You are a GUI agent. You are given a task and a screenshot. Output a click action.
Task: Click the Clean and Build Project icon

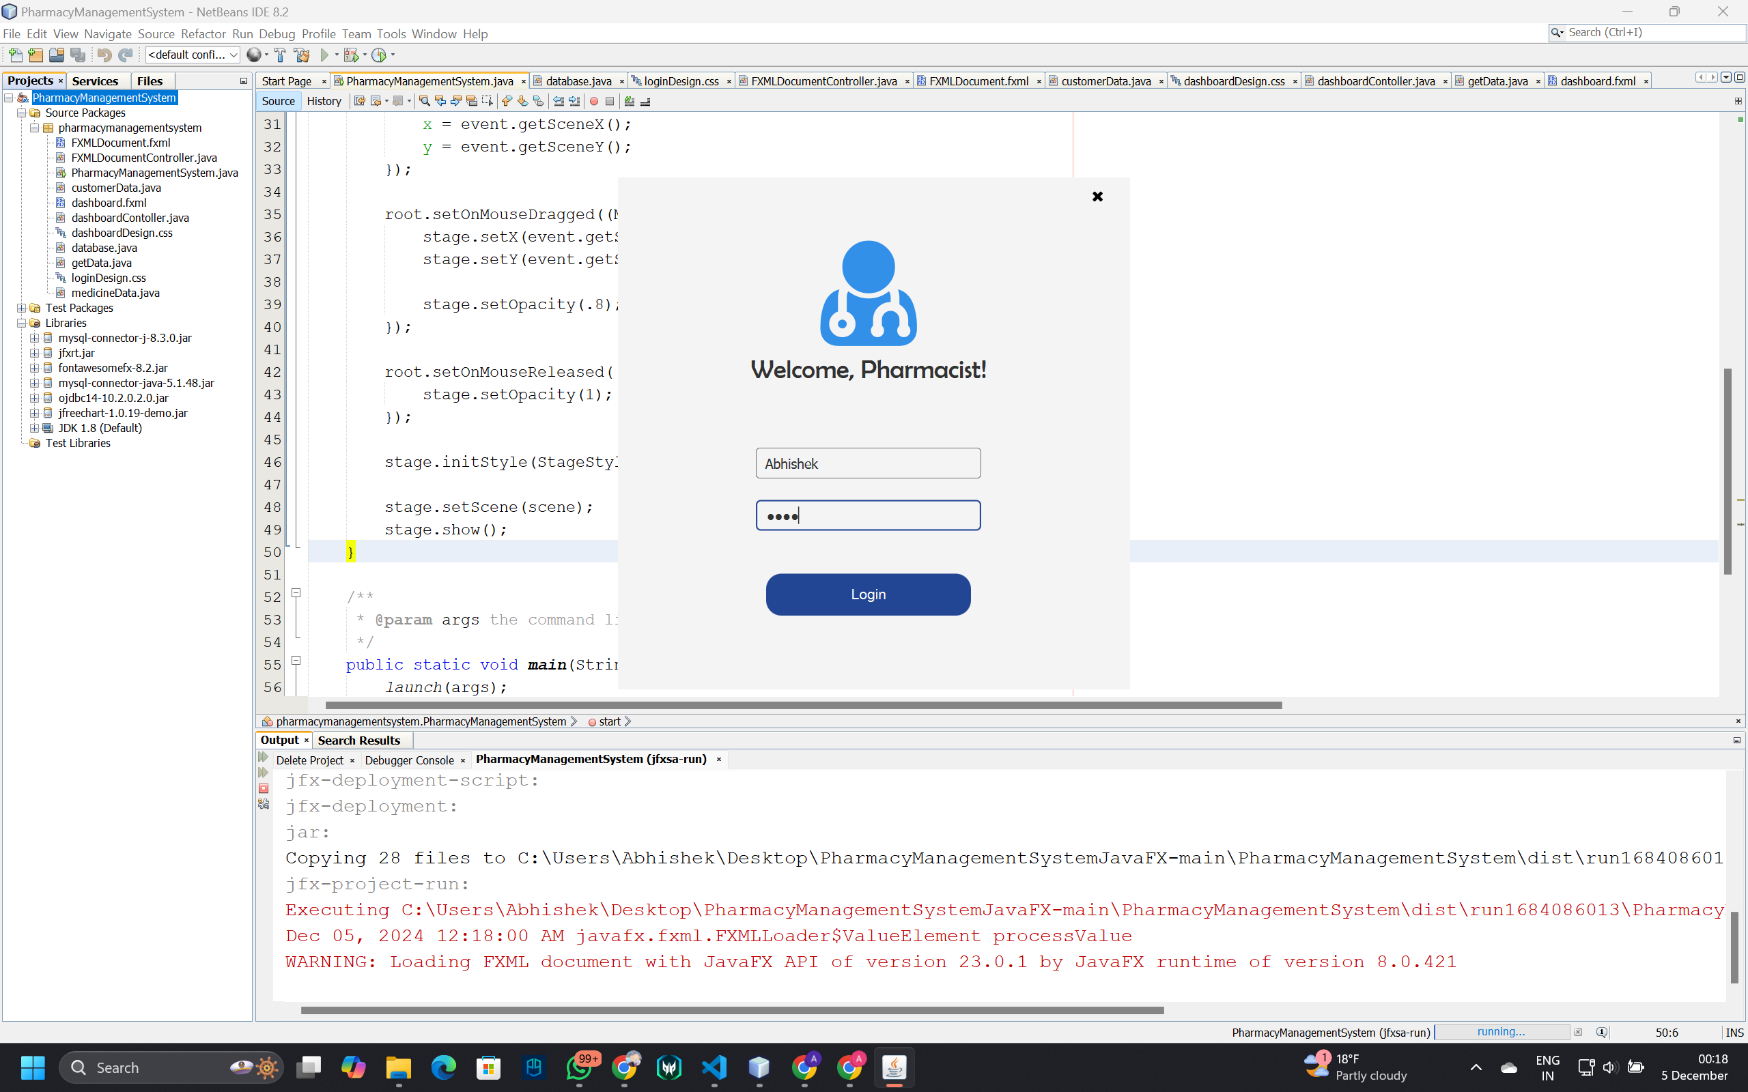point(302,55)
